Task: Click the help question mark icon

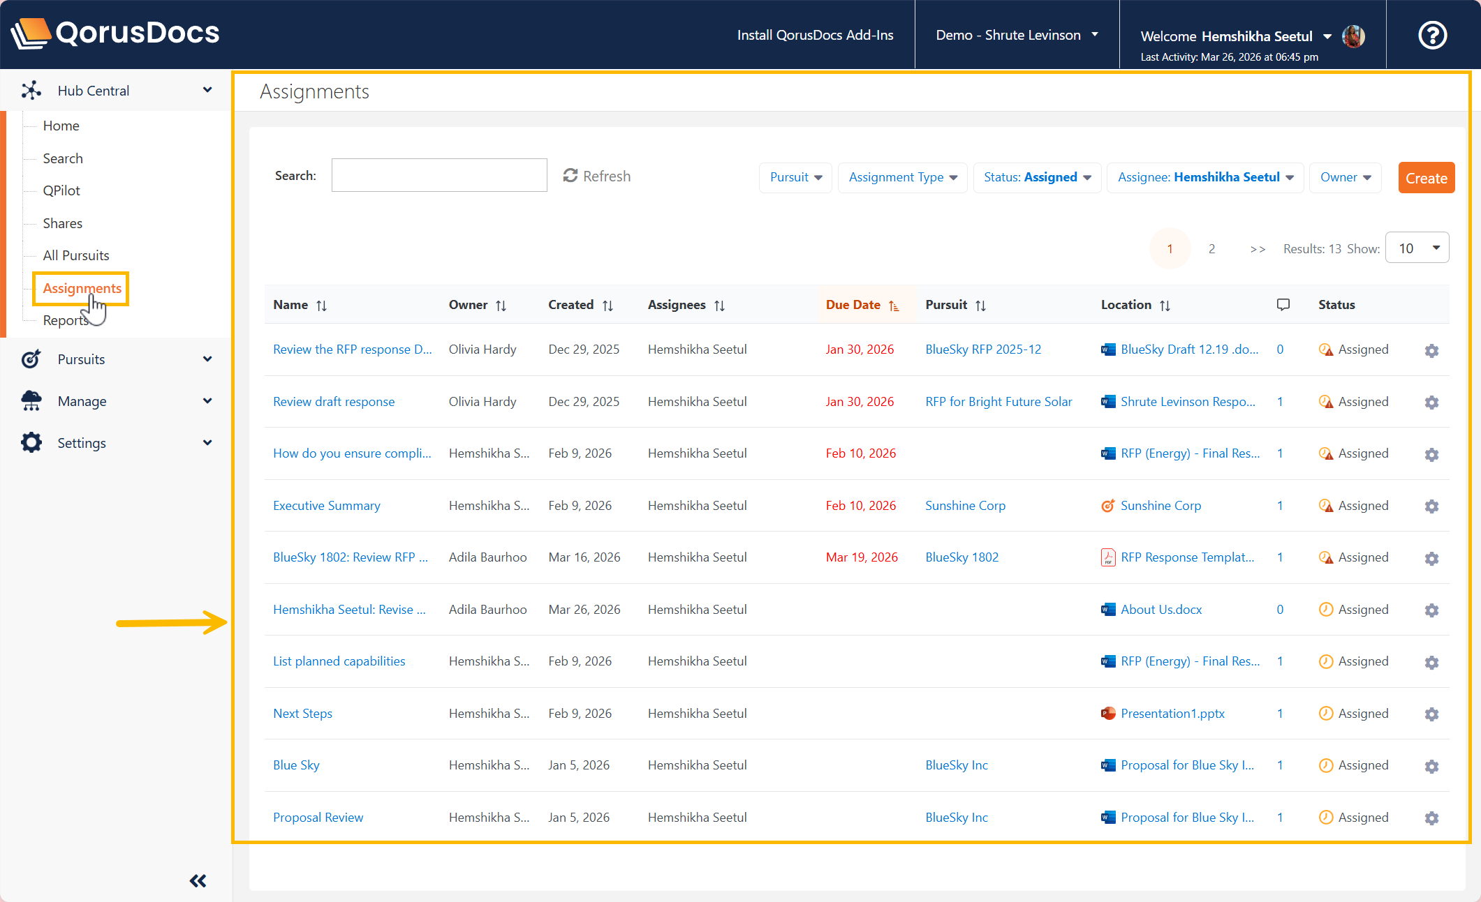Action: point(1432,35)
